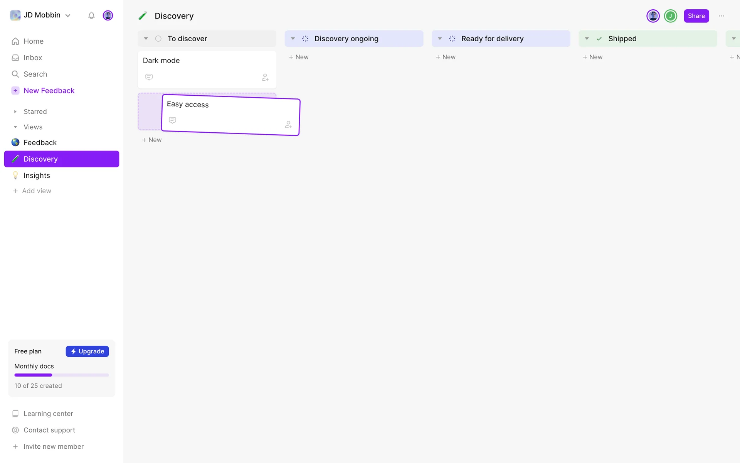The image size is (740, 463).
Task: Click the green J collaborator avatar
Action: (x=671, y=16)
